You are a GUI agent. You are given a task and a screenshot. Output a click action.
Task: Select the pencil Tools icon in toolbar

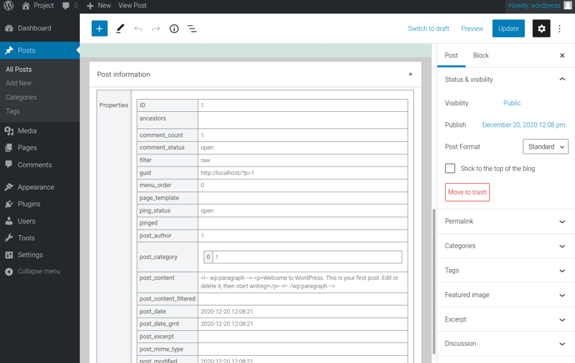[120, 29]
